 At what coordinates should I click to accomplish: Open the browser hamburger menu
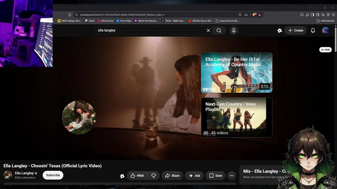334,15
